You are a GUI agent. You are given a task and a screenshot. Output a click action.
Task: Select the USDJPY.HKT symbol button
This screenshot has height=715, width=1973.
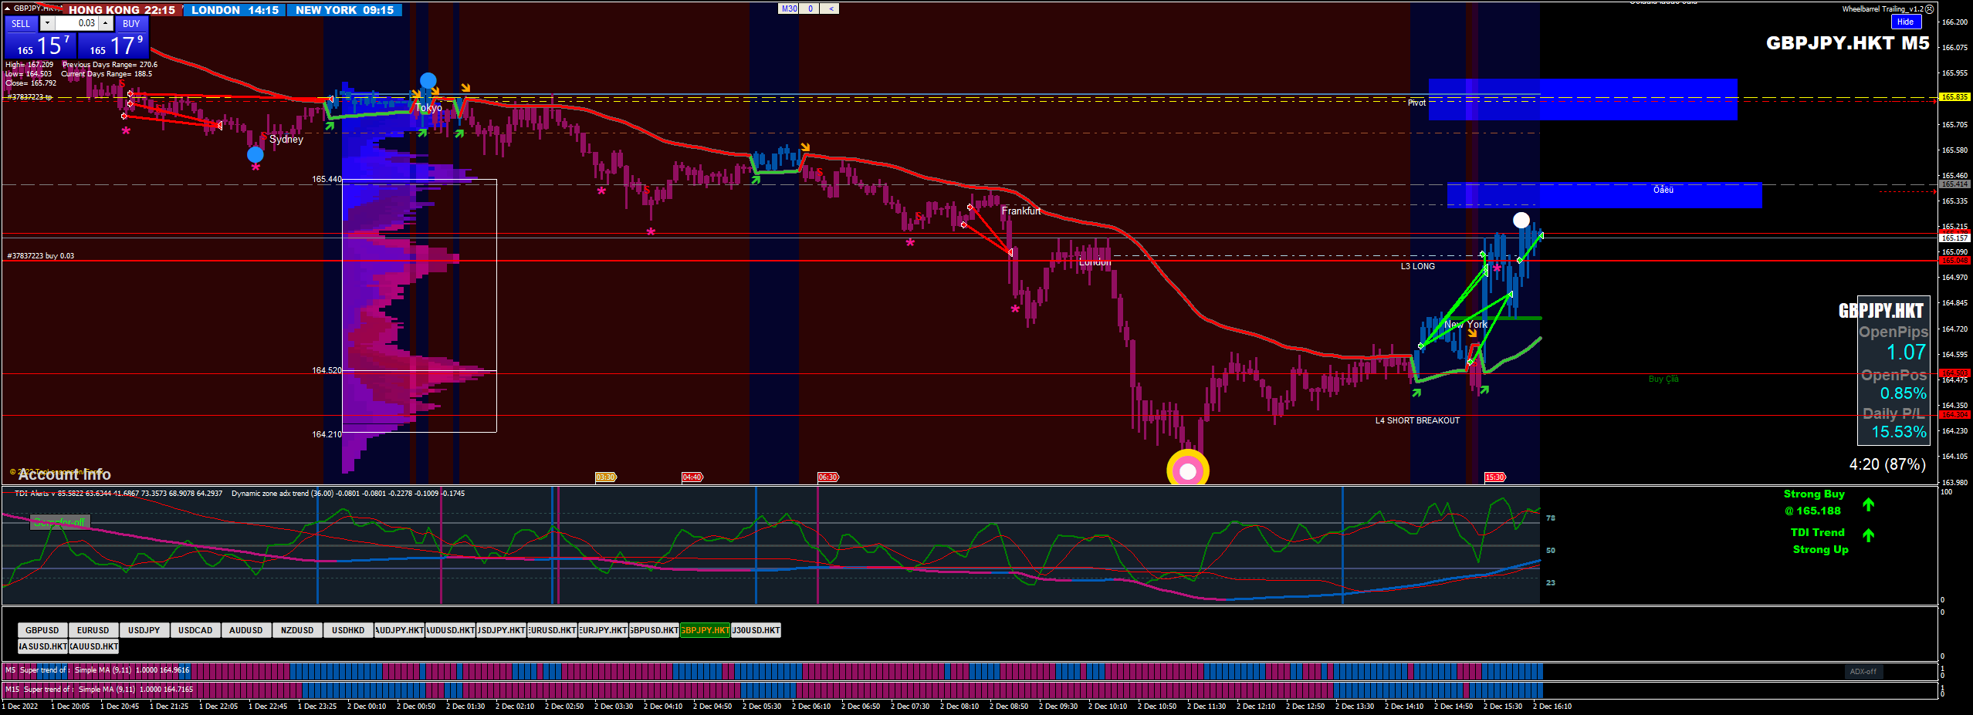point(501,630)
